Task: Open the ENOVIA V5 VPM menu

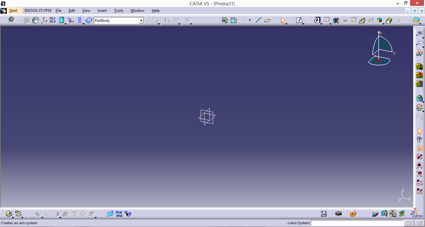Action: (38, 11)
